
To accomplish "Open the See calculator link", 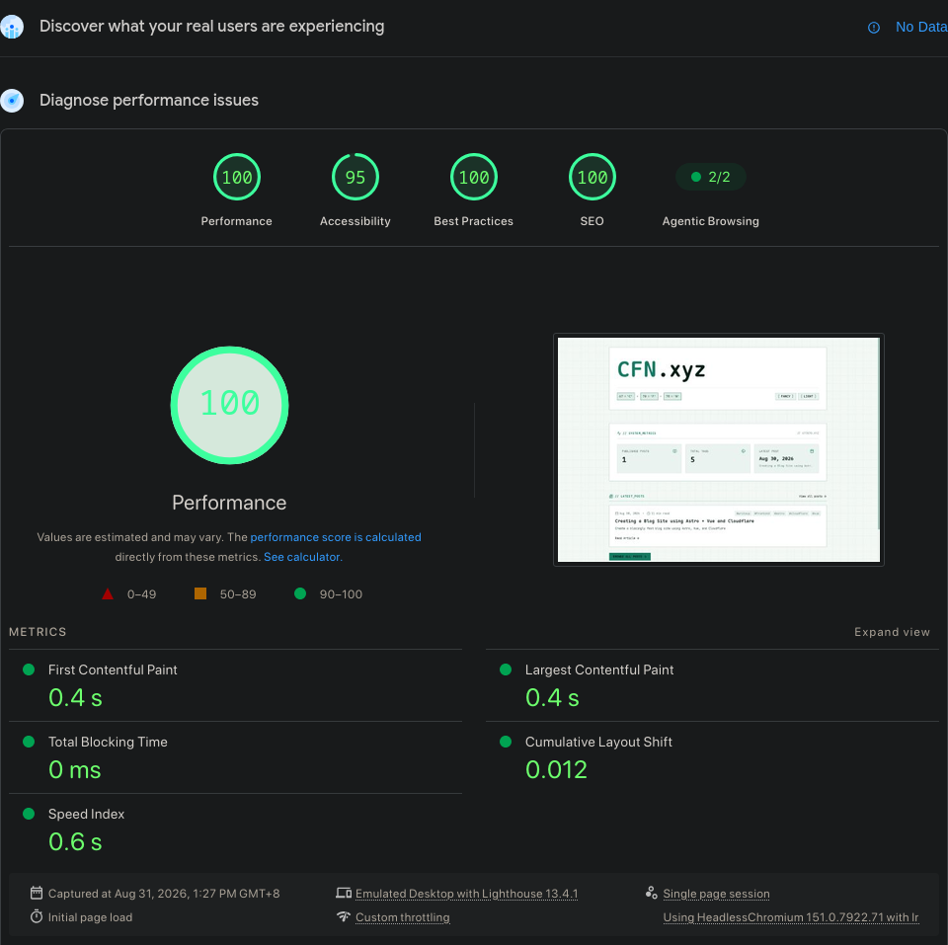I will click(x=302, y=557).
